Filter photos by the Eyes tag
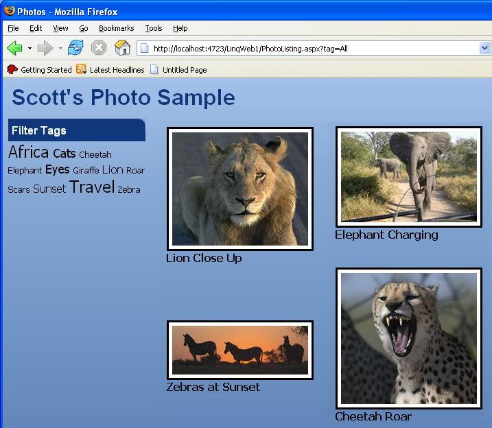Image resolution: width=492 pixels, height=428 pixels. (58, 169)
